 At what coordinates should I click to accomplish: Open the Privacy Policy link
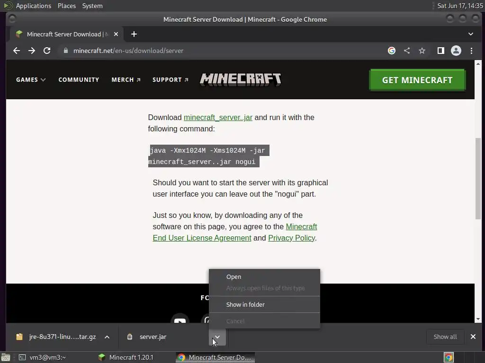pos(291,238)
